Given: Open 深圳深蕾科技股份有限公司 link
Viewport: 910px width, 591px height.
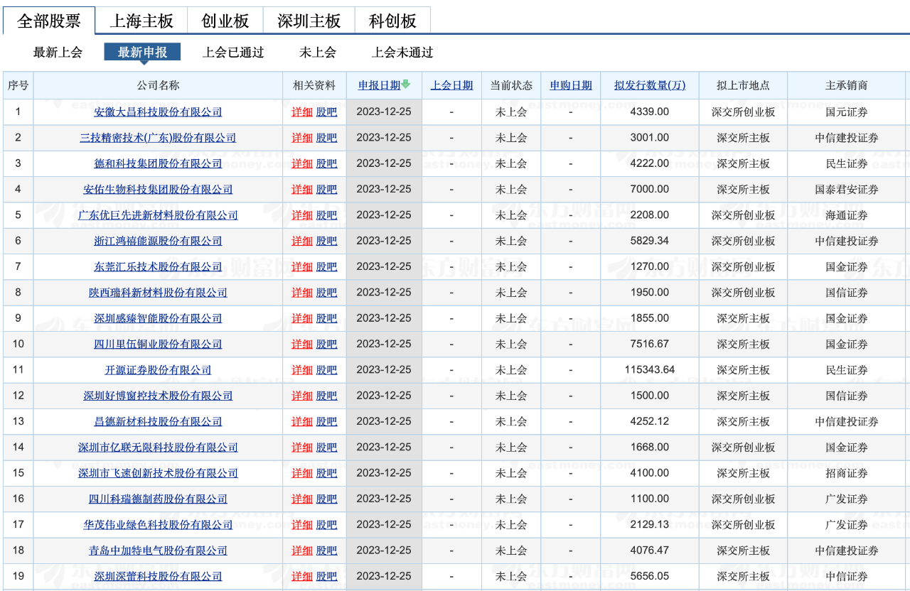Looking at the screenshot, I should point(158,577).
